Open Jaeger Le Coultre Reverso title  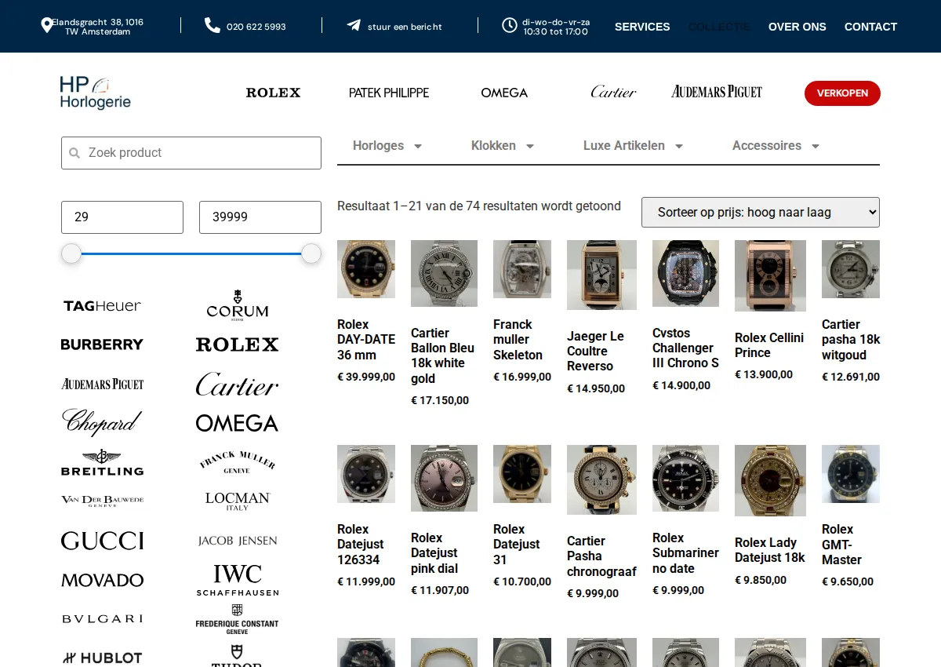596,352
